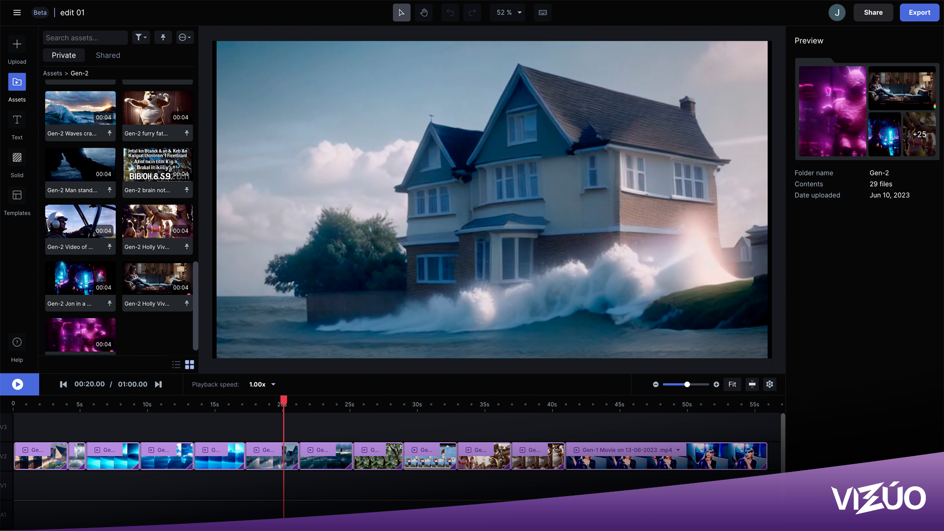944x531 pixels.
Task: Open playback speed 1.00x dropdown
Action: (x=273, y=384)
